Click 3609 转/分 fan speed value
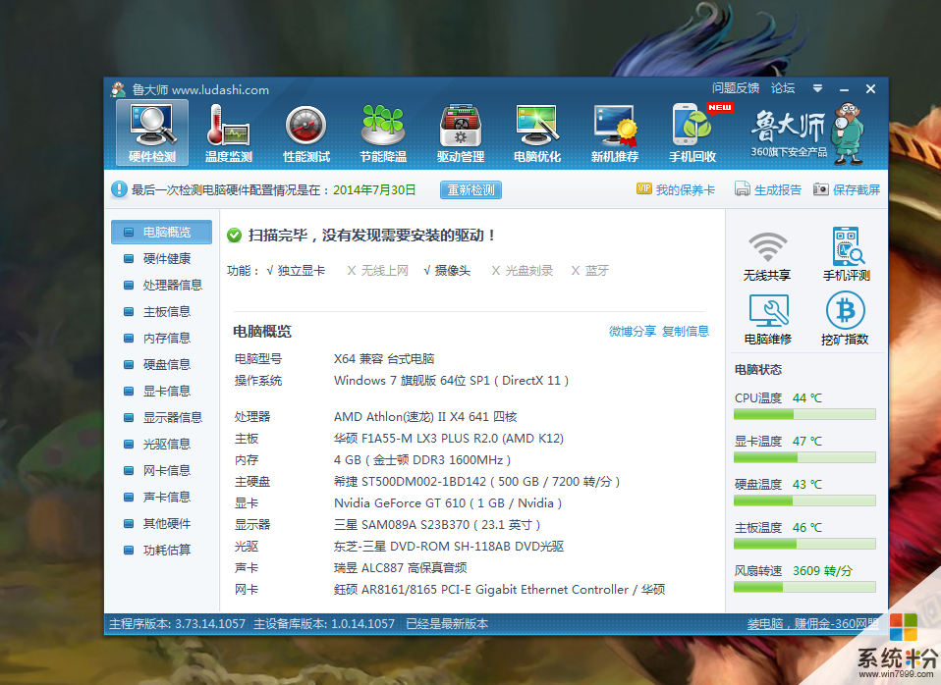Viewport: 941px width, 685px height. (822, 570)
